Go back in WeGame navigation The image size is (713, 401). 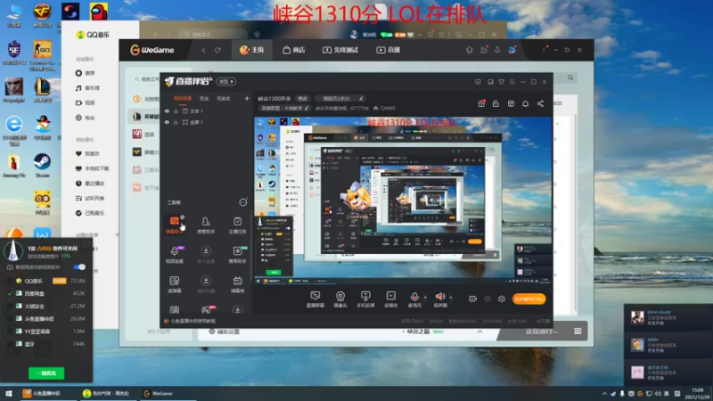[203, 50]
